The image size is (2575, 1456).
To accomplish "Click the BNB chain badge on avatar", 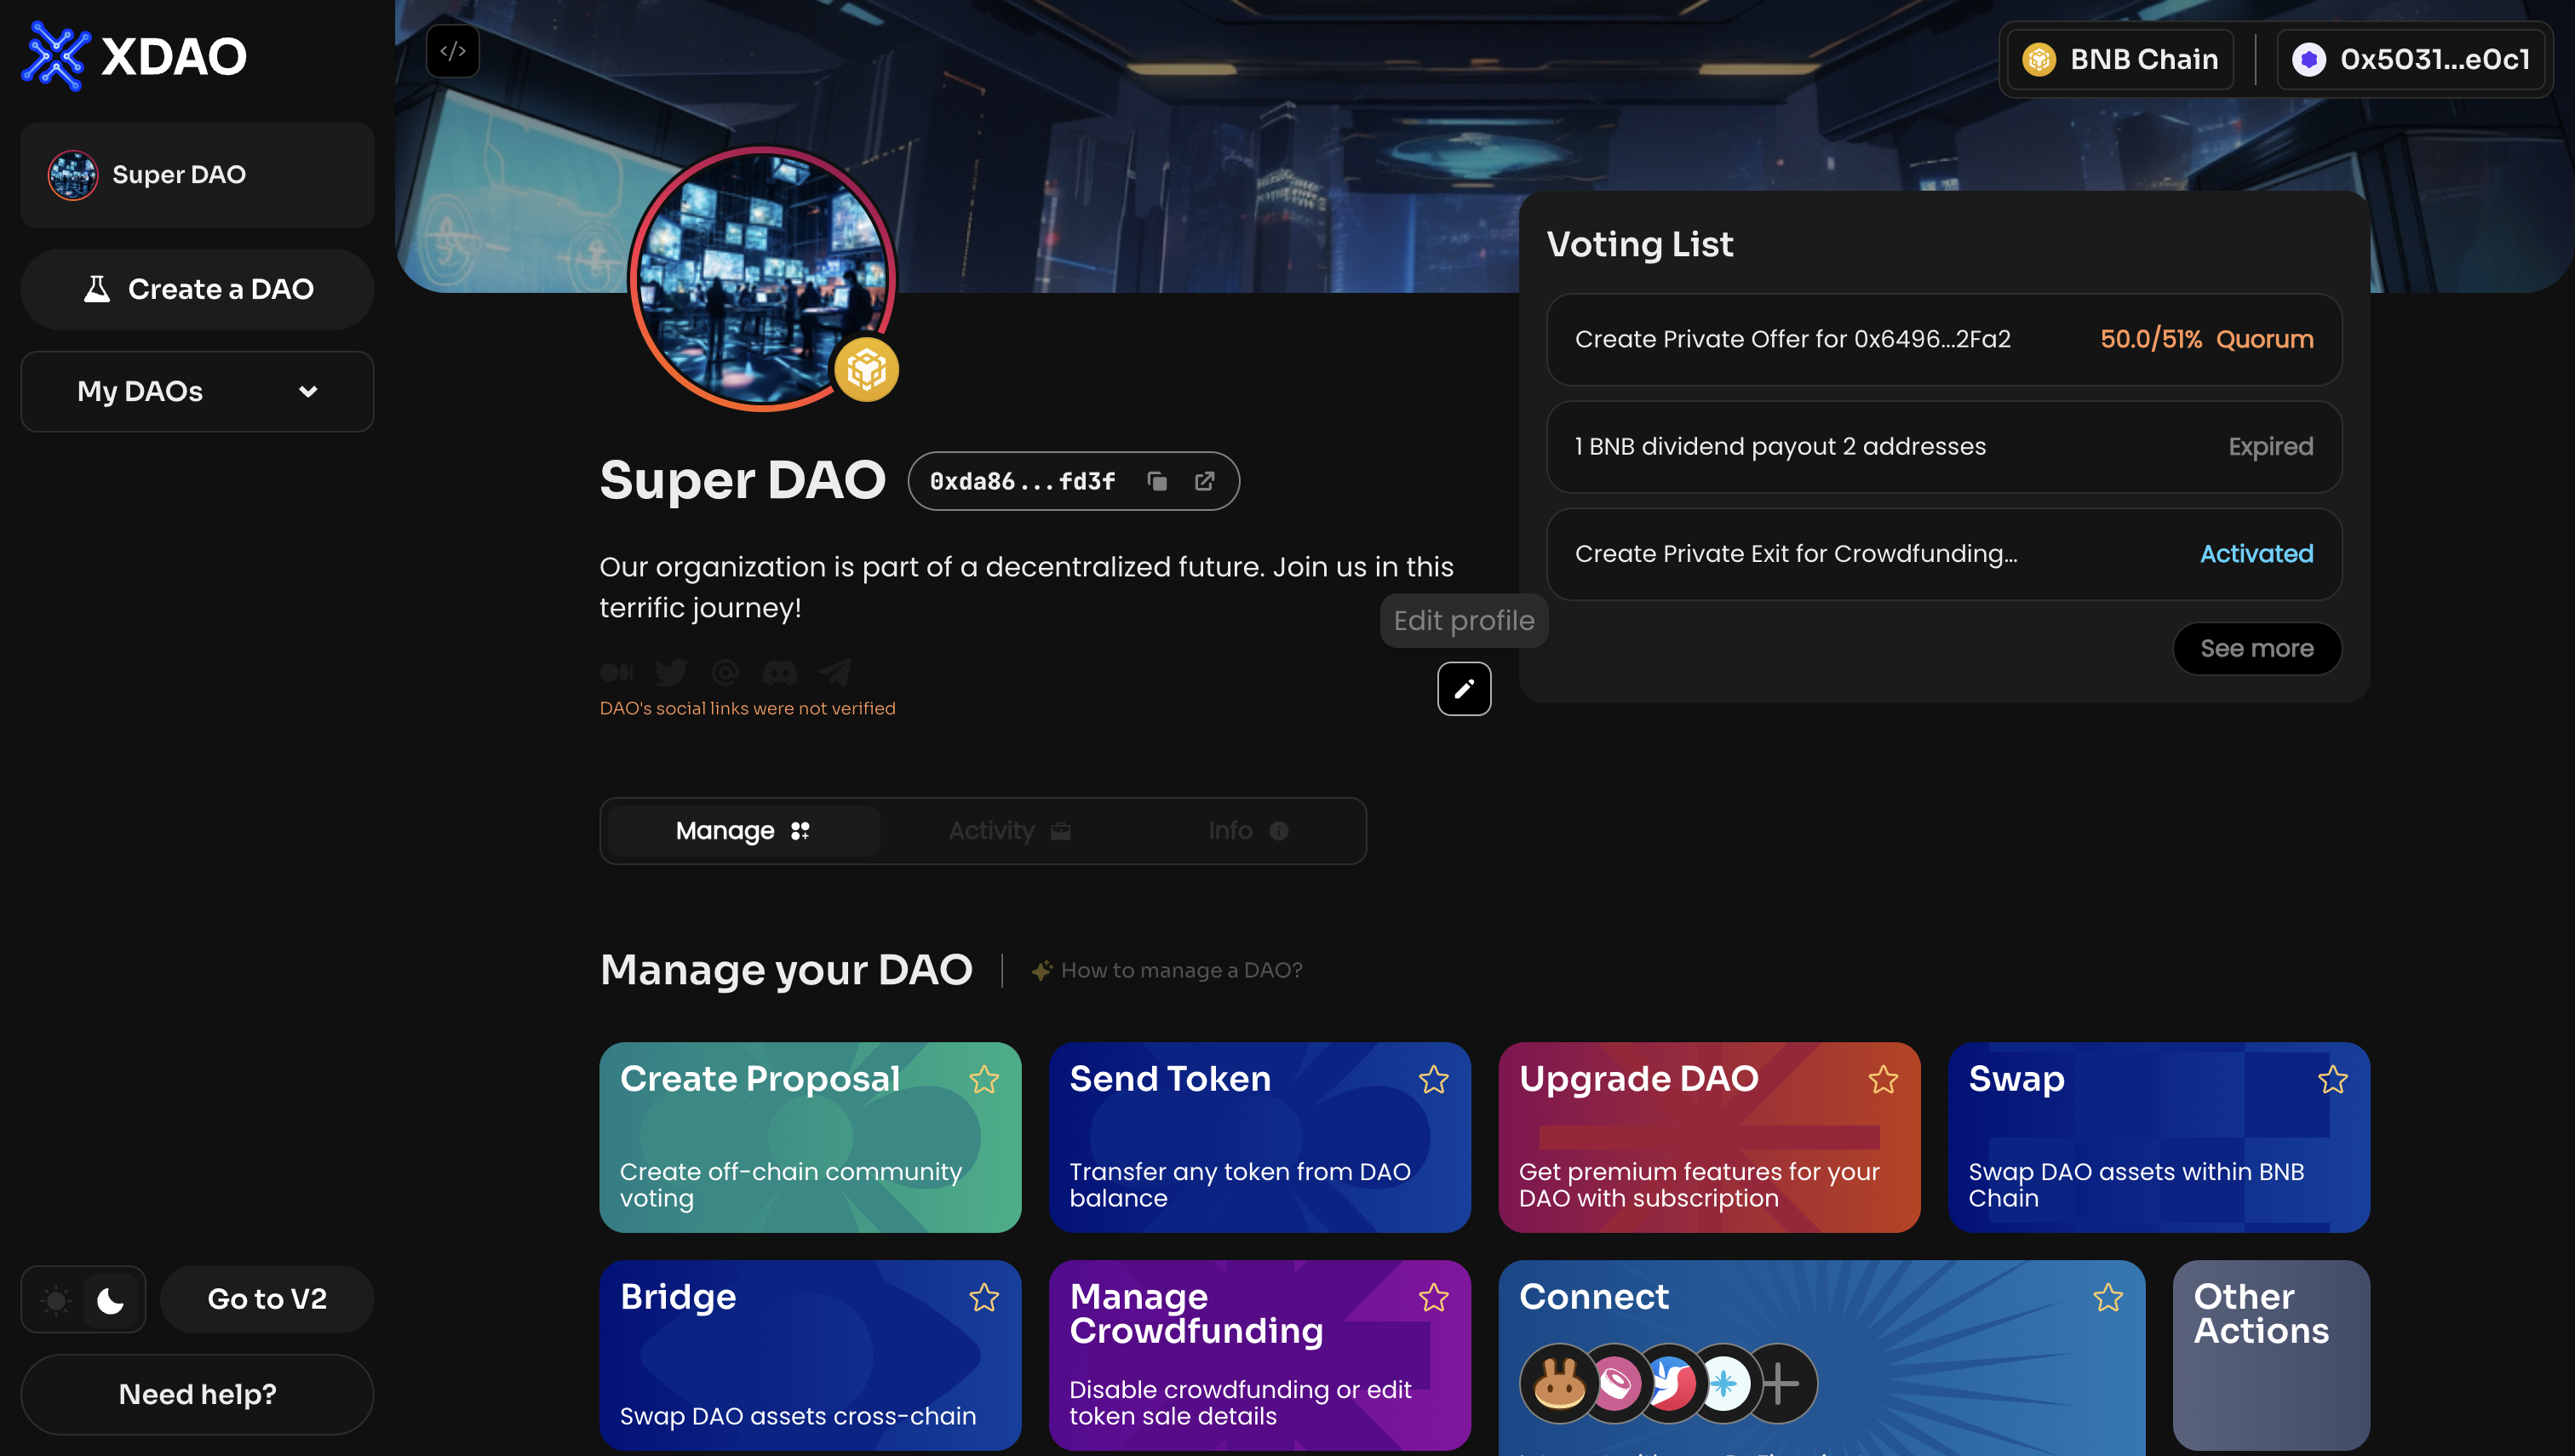I will tap(866, 370).
